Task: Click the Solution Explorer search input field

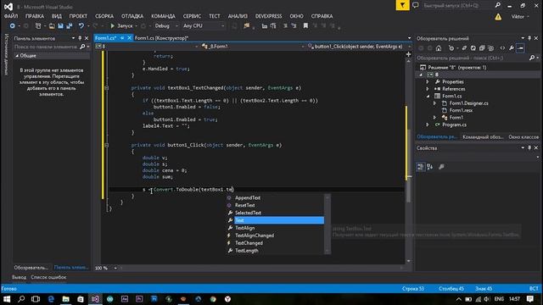Action: tap(473, 58)
